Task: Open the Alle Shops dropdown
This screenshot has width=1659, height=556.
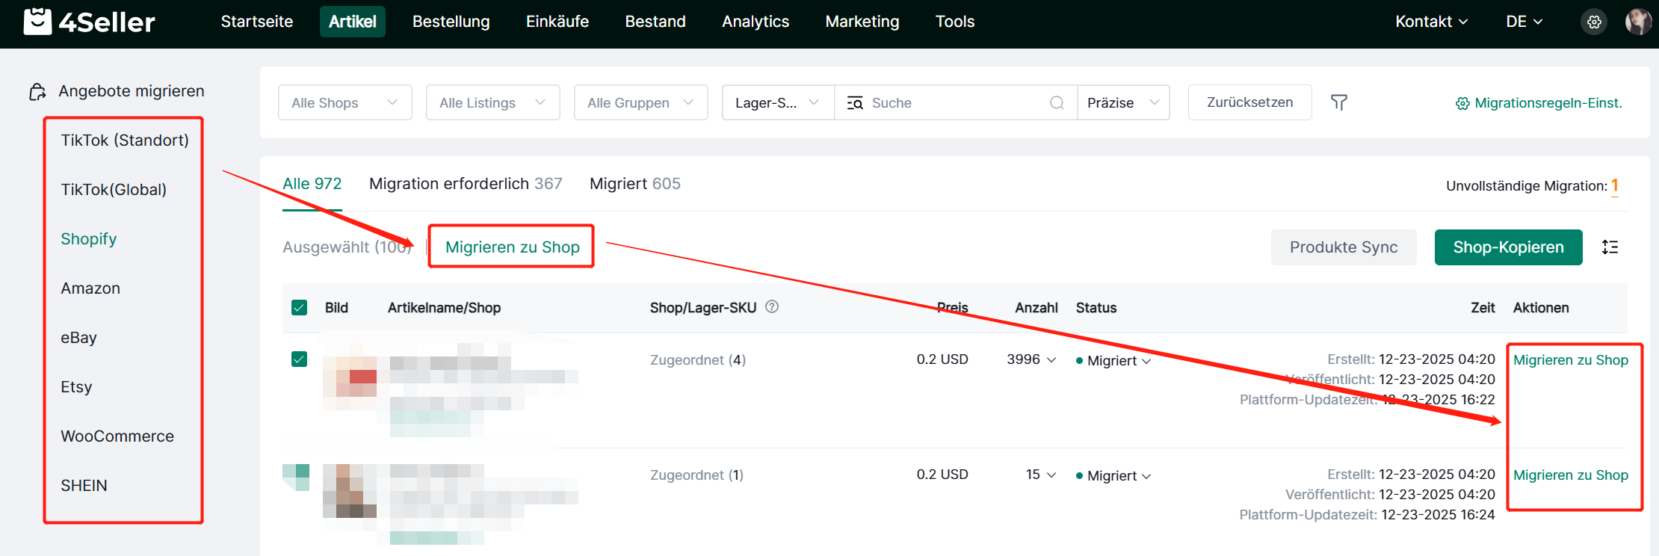Action: coord(345,102)
